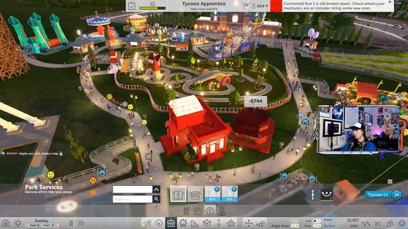Click the second BUY item card
The height and width of the screenshot is (229, 408).
[229, 194]
